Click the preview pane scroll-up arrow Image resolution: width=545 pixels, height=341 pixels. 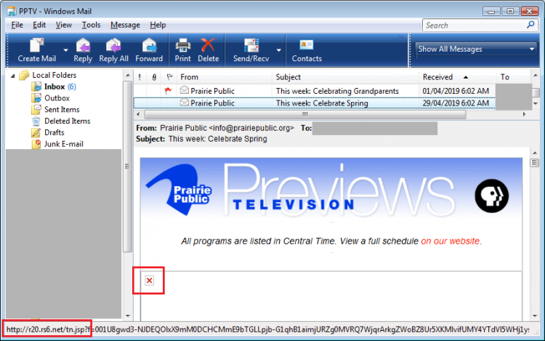(x=535, y=153)
